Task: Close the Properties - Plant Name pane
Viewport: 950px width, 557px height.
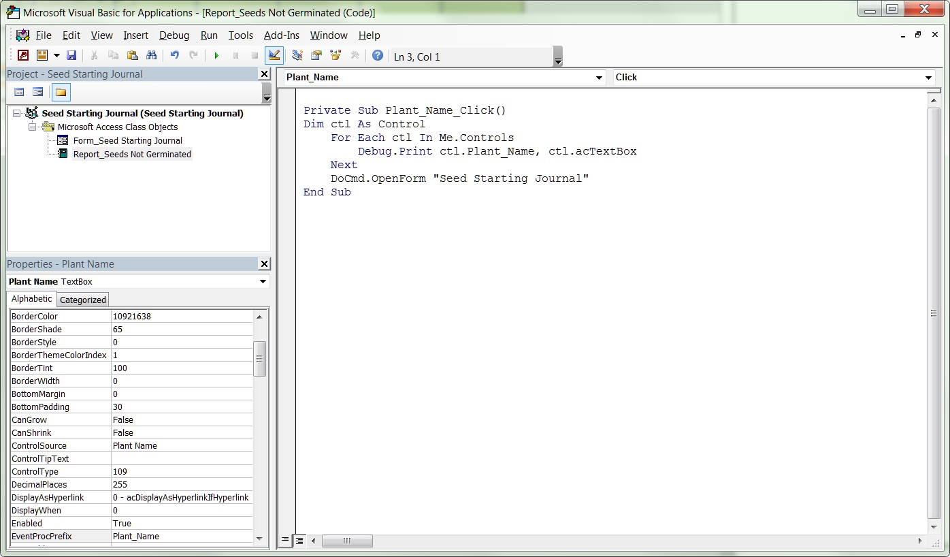Action: pyautogui.click(x=264, y=264)
